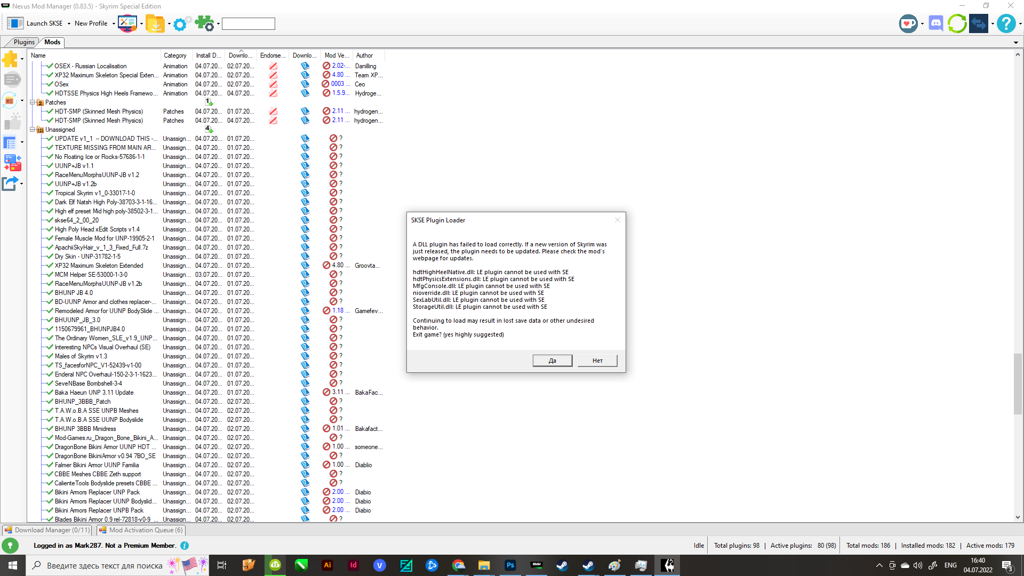Click the sidebar icon with circular blue arrows

point(10,100)
